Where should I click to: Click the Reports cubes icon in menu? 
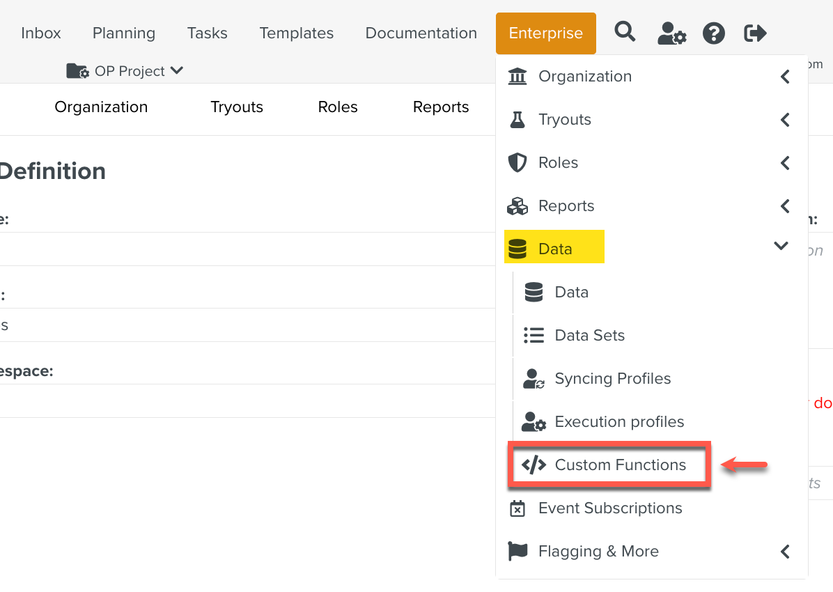point(517,206)
